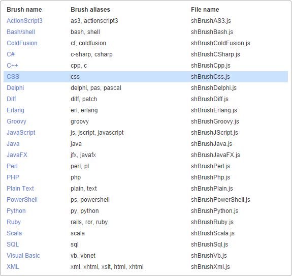Click file name shBrushPowerShell.js
This screenshot has width=292, height=276.
pos(220,200)
